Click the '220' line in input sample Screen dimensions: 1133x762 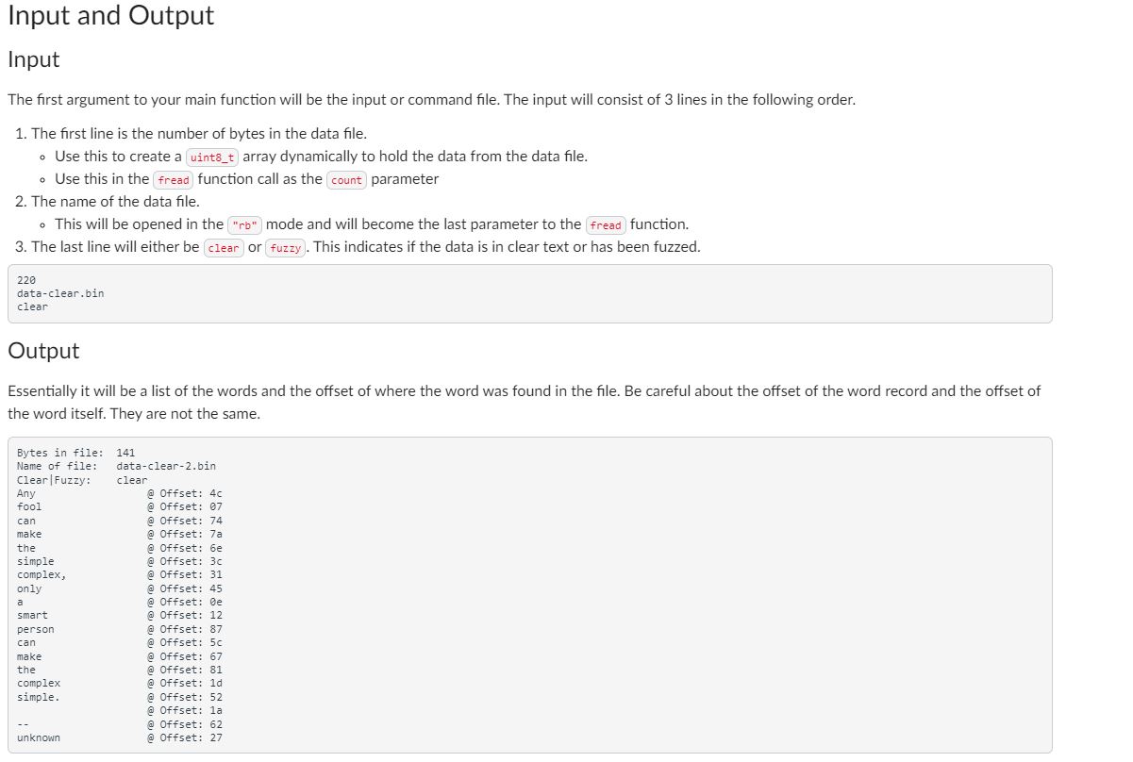click(26, 280)
